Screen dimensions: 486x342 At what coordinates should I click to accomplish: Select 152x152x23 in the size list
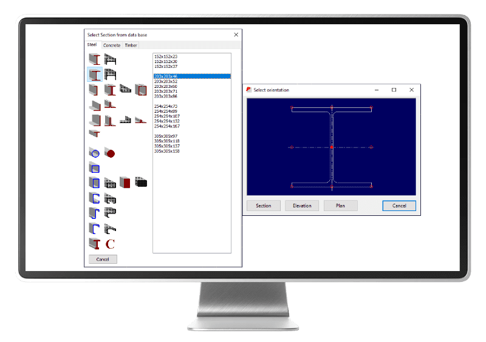(166, 56)
